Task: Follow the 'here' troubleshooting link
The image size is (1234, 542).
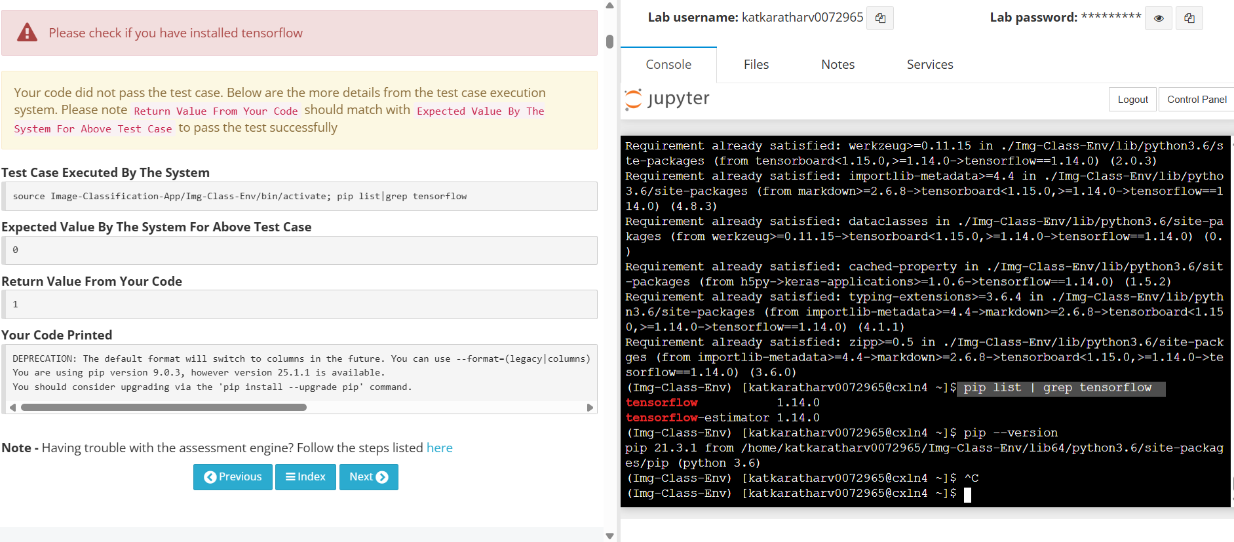Action: (439, 448)
